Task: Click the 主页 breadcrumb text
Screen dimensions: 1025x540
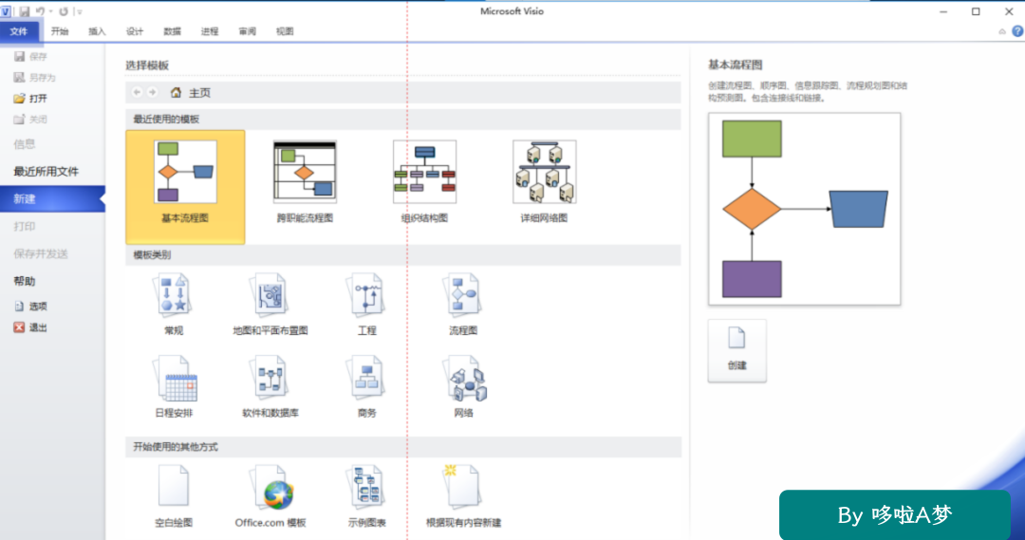Action: (199, 93)
